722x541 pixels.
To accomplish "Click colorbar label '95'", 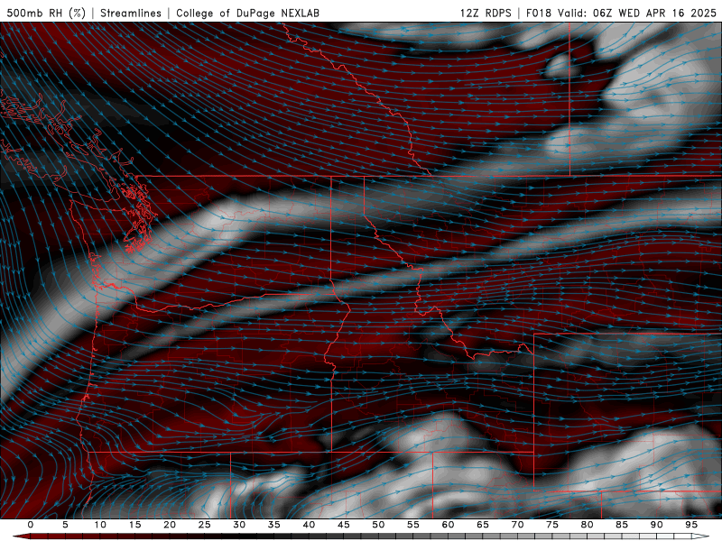I will click(x=691, y=525).
